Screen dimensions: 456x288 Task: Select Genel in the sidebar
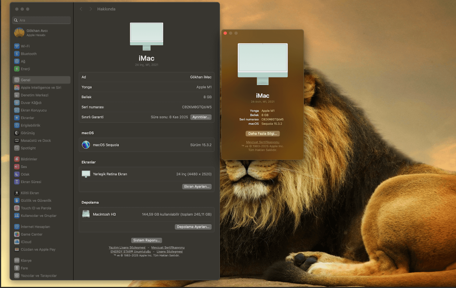click(x=42, y=80)
